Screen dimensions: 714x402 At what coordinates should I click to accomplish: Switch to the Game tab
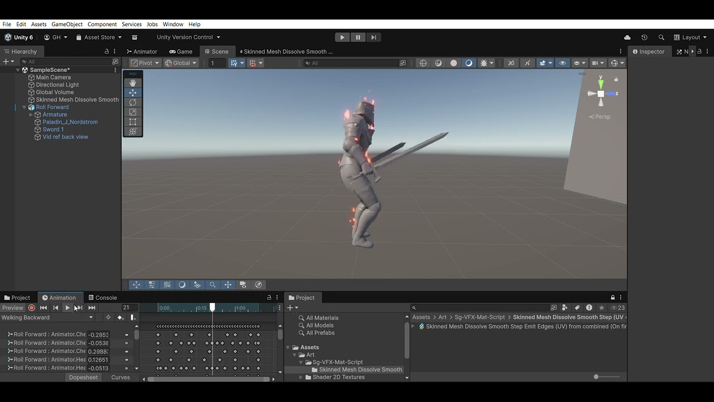click(181, 51)
